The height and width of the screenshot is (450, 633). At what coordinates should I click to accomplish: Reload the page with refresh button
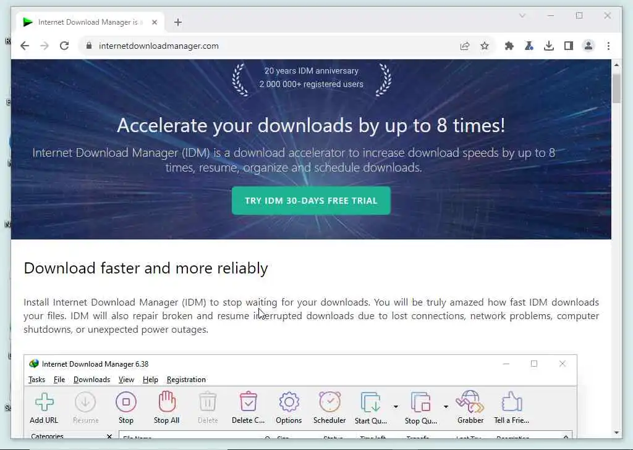click(64, 46)
